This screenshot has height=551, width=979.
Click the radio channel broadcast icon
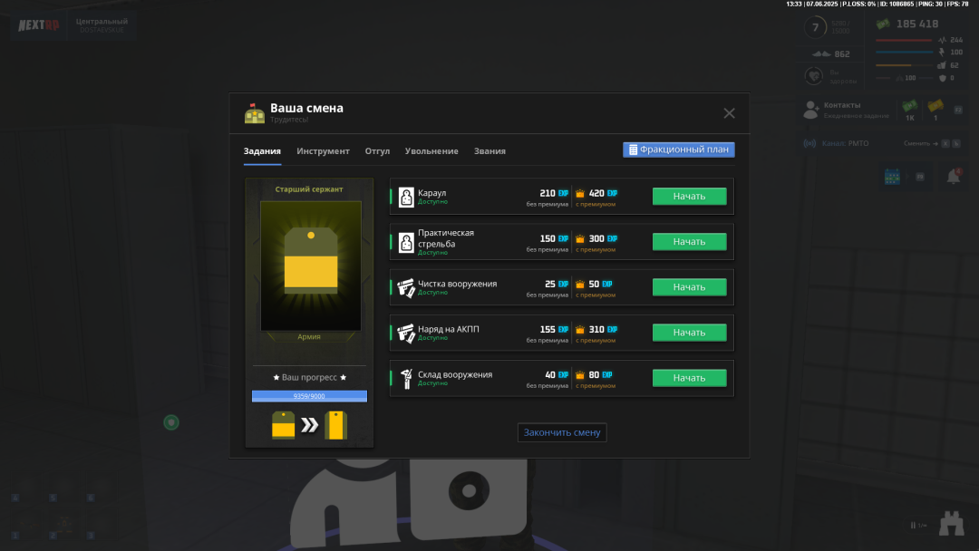tap(809, 143)
